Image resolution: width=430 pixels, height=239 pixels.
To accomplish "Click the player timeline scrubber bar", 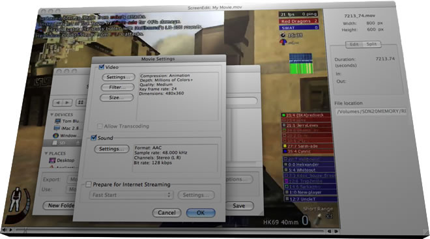I will (x=169, y=231).
